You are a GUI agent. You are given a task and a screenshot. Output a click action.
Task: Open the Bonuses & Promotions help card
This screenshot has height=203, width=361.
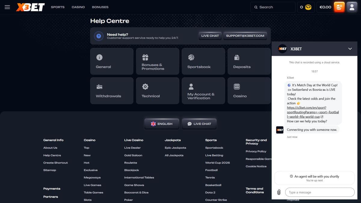pyautogui.click(x=157, y=61)
